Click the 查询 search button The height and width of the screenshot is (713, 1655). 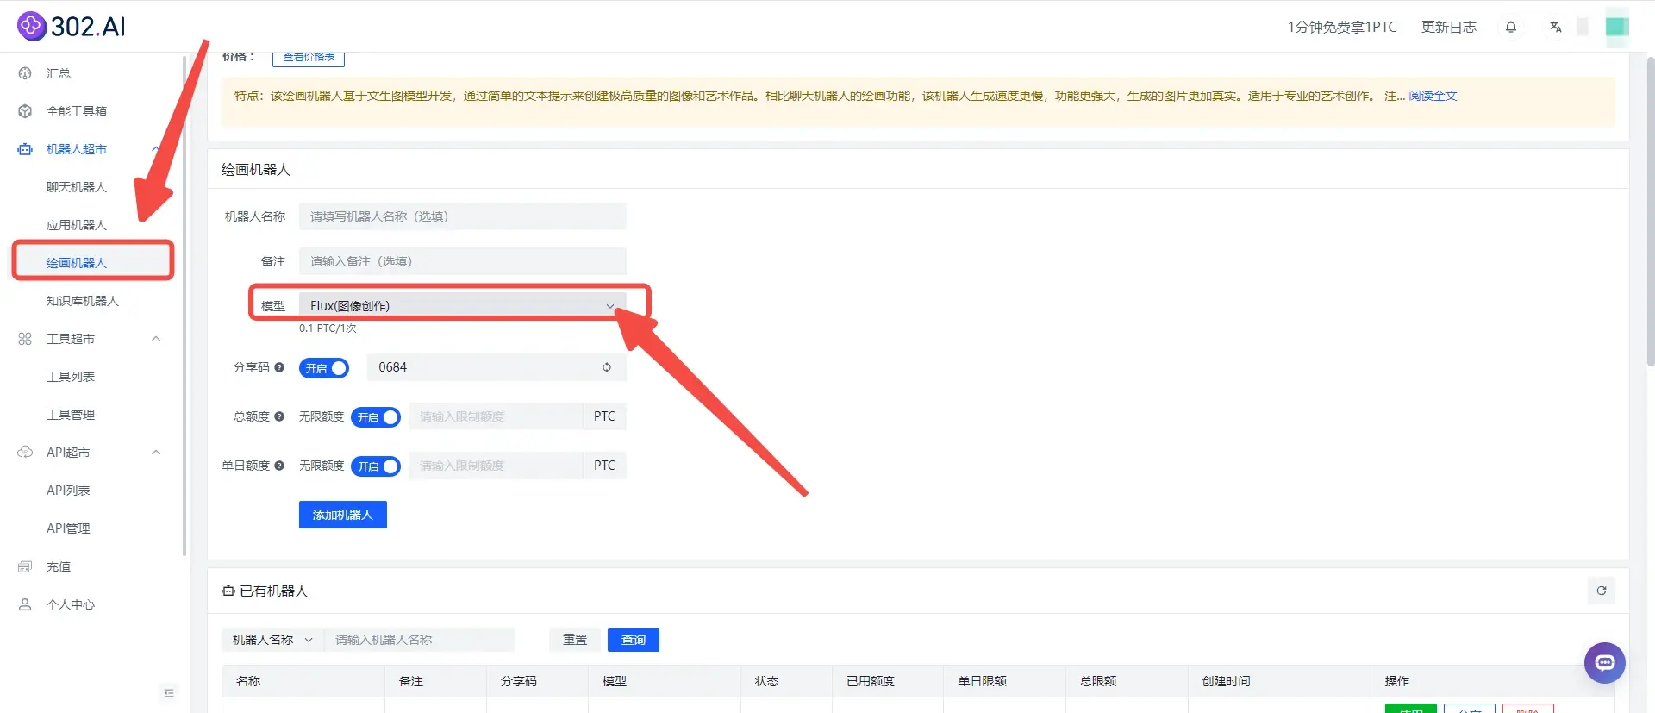coord(634,640)
